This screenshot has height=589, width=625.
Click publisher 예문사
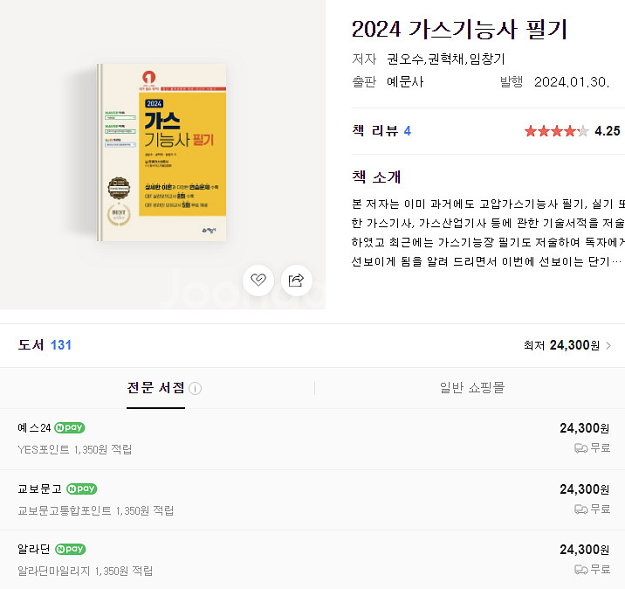tap(405, 82)
